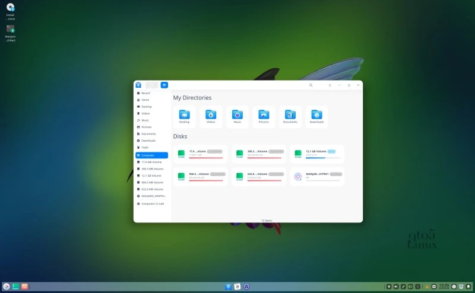This screenshot has height=293, width=475.
Task: Open 300.3 MB Volume in sidebar
Action: click(x=151, y=169)
